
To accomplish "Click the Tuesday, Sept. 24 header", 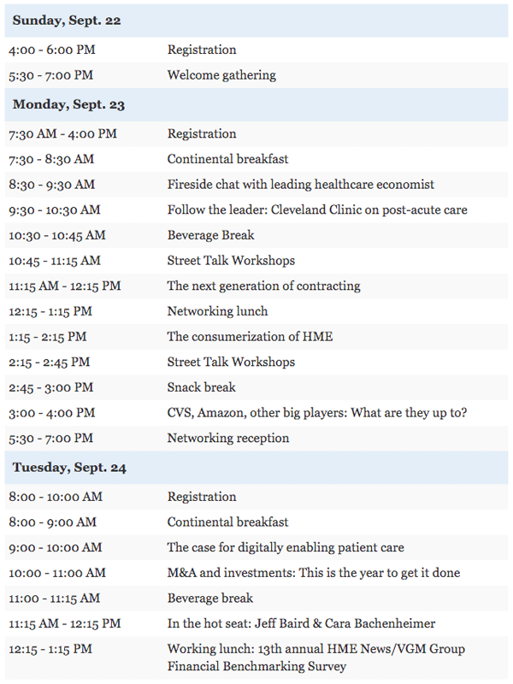I will click(256, 468).
